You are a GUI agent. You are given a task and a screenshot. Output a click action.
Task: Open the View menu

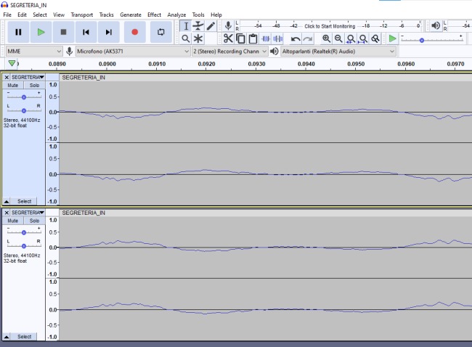(59, 15)
